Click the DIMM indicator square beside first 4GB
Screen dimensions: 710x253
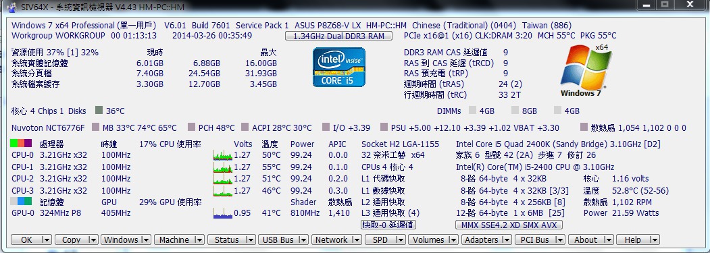coord(473,110)
